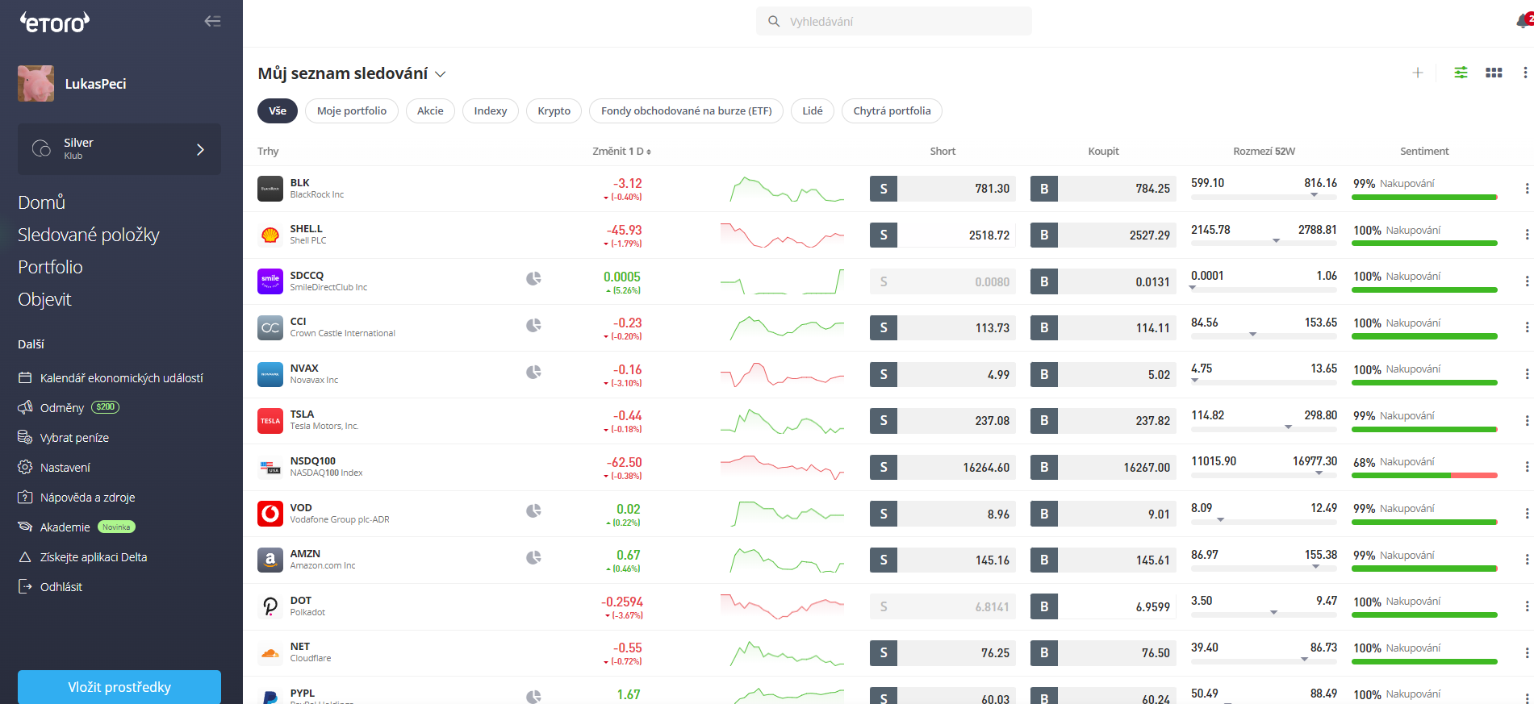Open the NVAX row three-dot menu
The height and width of the screenshot is (704, 1534).
coord(1527,374)
